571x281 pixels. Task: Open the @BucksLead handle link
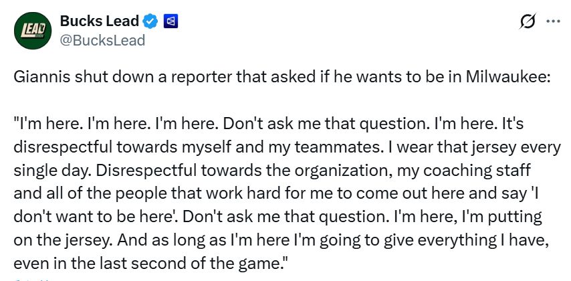point(102,40)
